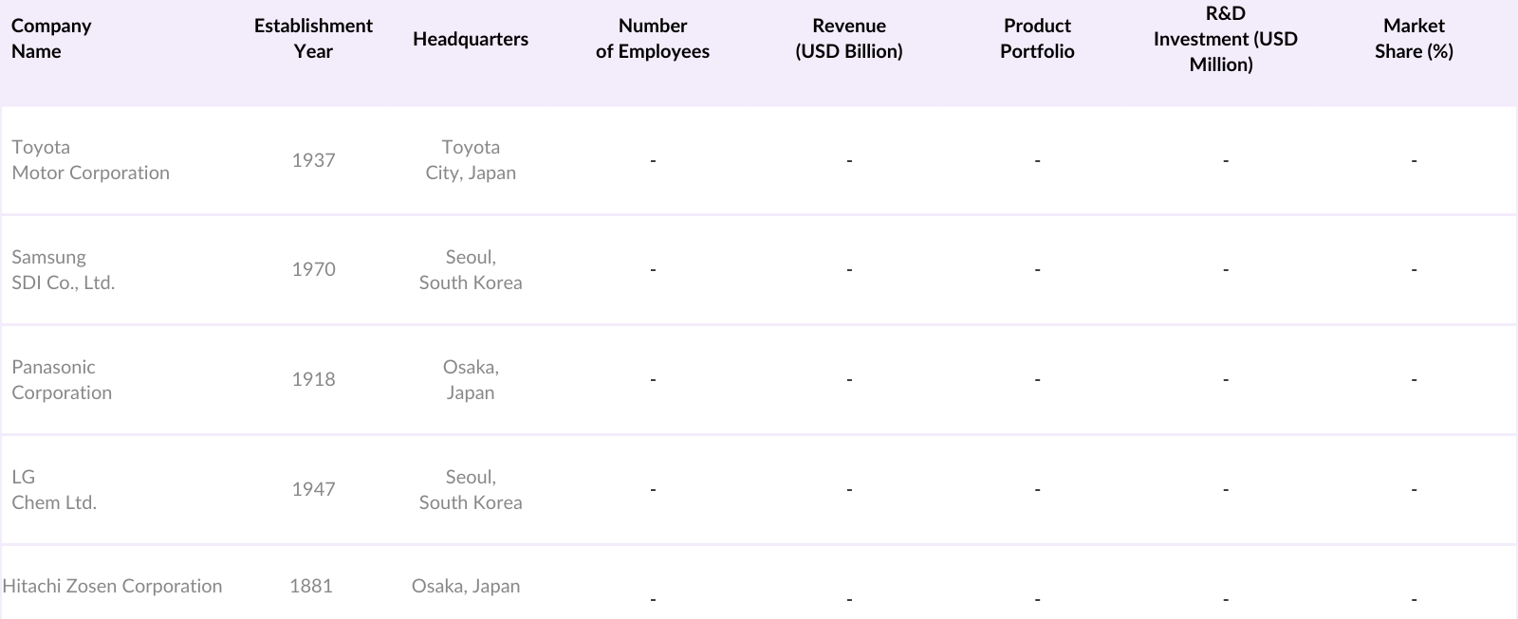
Task: Click the Toyota City, Japan headquarters cell
Action: coord(471,160)
